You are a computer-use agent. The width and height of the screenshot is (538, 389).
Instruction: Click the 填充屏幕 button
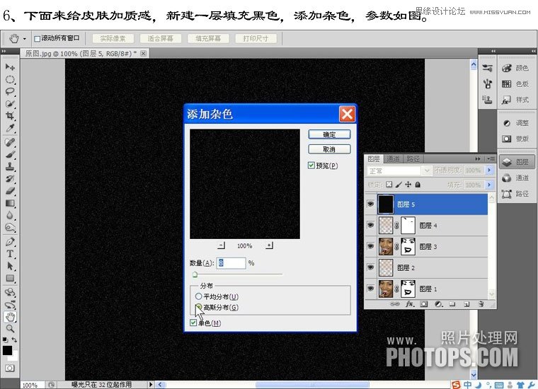[x=208, y=38]
